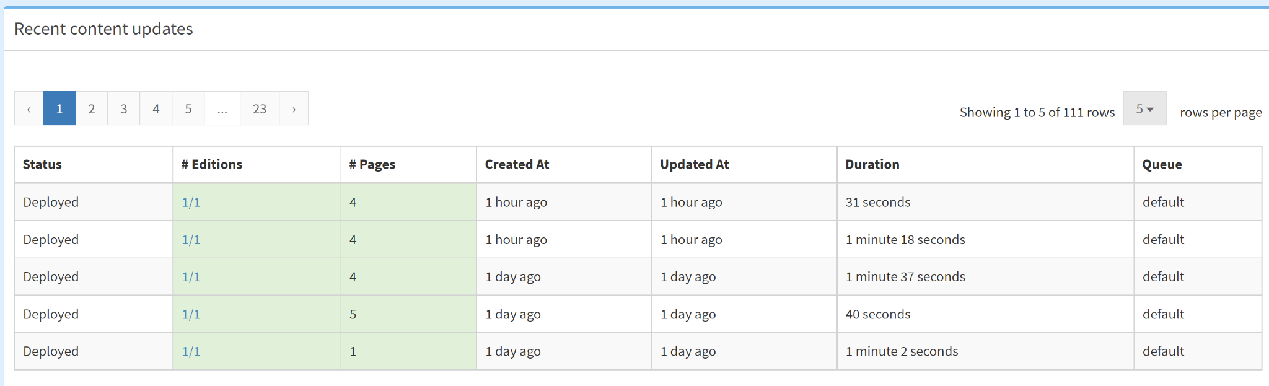Open 1/1 link in 1 minute 2 seconds row
This screenshot has height=386, width=1269.
pos(191,351)
